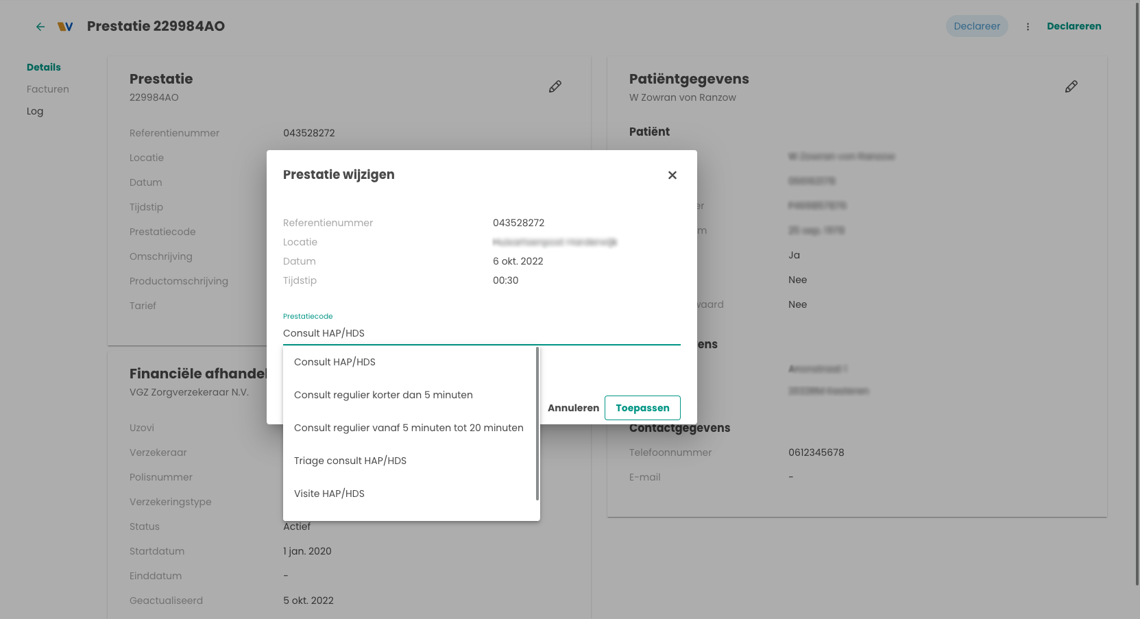This screenshot has height=619, width=1140.
Task: Click the dropdown list scrollbar
Action: pyautogui.click(x=537, y=424)
